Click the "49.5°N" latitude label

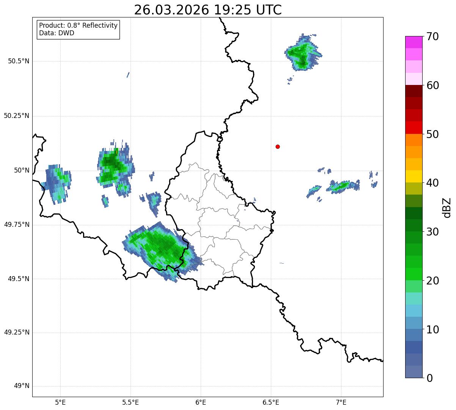(x=19, y=279)
